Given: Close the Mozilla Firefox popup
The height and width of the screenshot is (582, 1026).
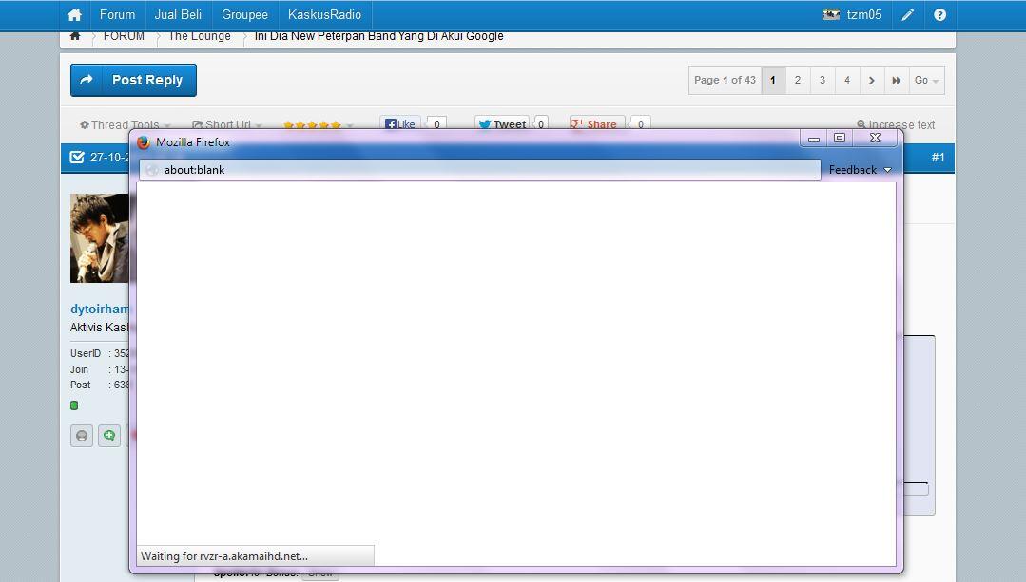Looking at the screenshot, I should pos(875,138).
